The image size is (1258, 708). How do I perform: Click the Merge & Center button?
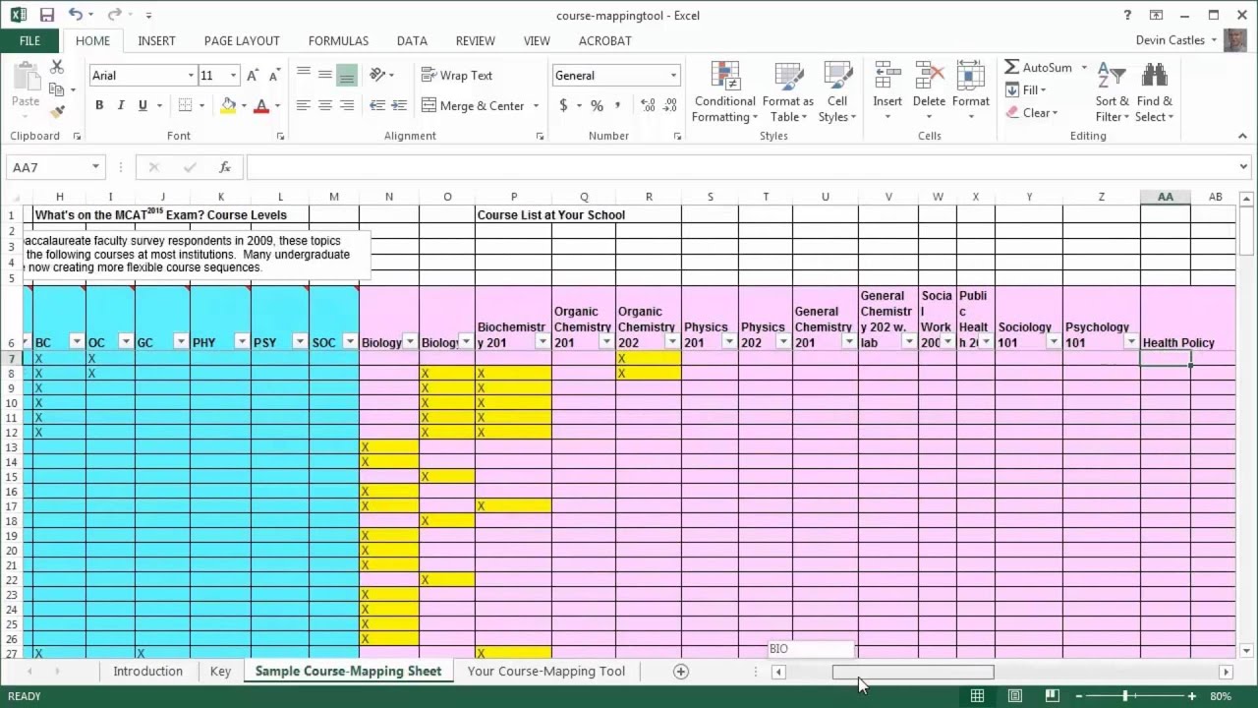(x=474, y=105)
